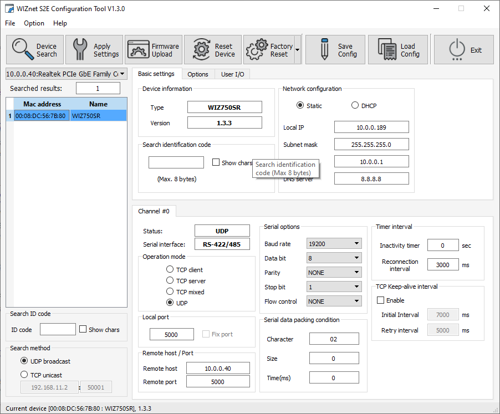
Task: Open the File menu
Action: (x=10, y=23)
